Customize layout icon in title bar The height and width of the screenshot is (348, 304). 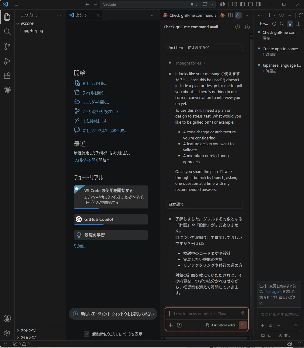[x=235, y=4]
